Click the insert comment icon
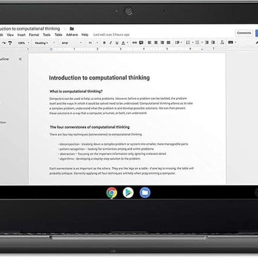The width and height of the screenshot is (258, 258). (x=141, y=43)
